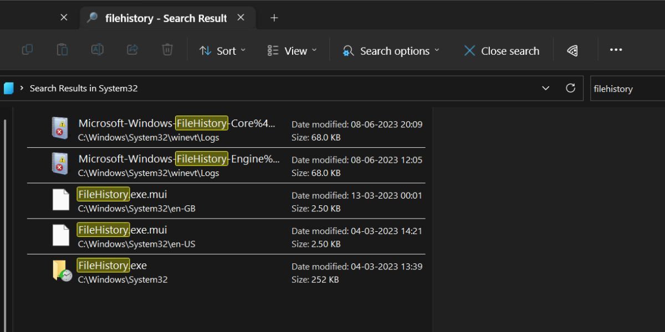This screenshot has width=665, height=332.
Task: Open the Search options dropdown
Action: (391, 51)
